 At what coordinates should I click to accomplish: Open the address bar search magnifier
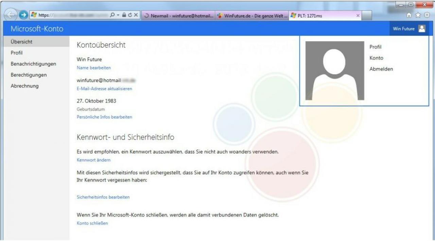point(112,15)
